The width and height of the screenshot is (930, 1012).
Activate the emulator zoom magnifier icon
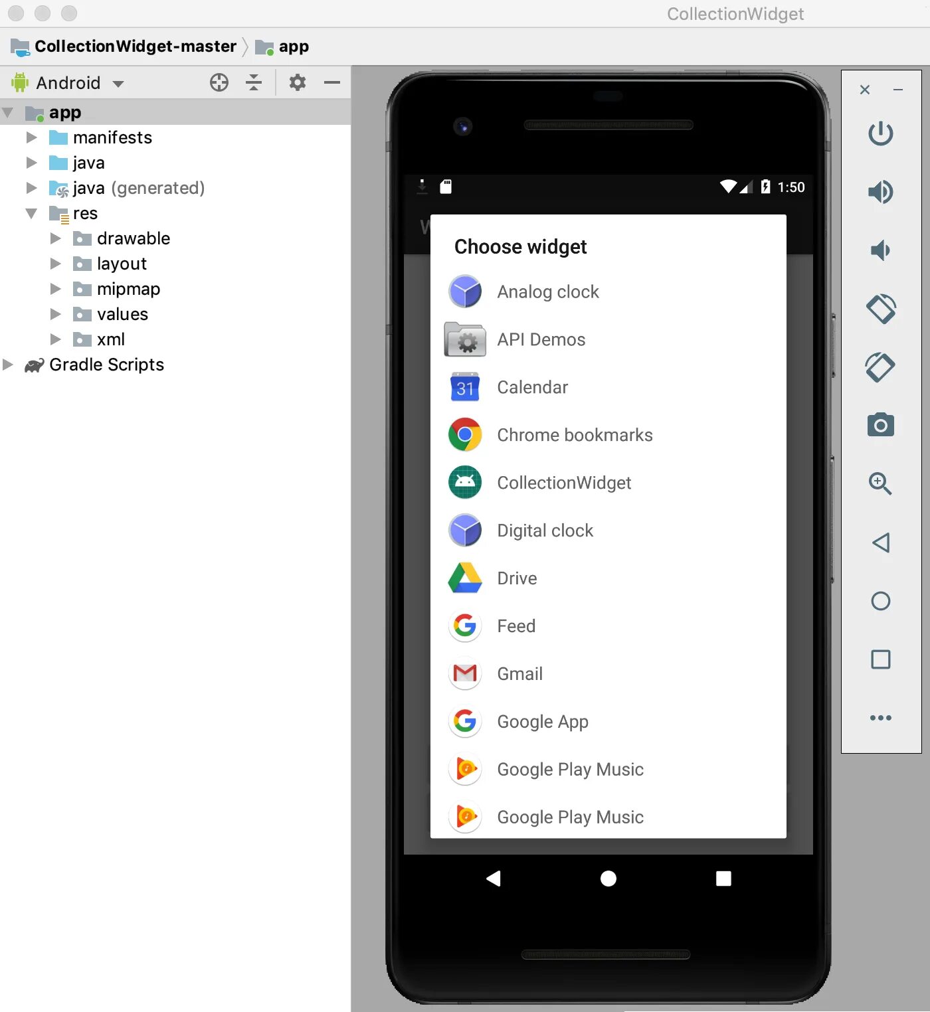(881, 483)
